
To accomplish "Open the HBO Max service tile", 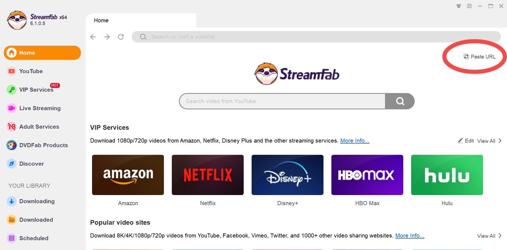I will coord(367,175).
